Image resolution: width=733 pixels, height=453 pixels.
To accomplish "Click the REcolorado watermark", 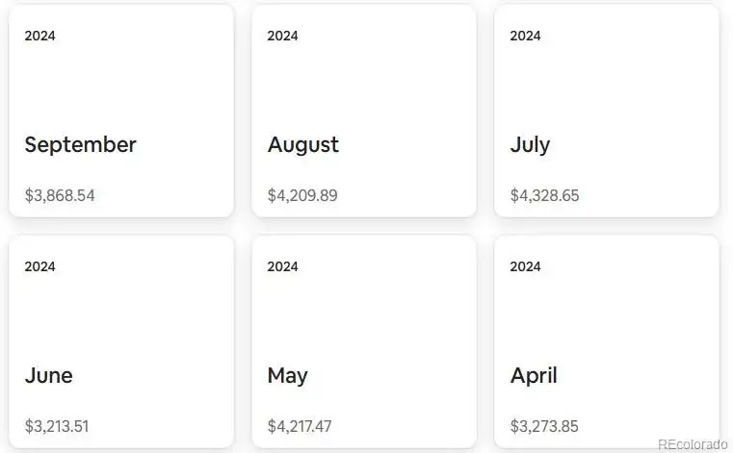I will (693, 444).
